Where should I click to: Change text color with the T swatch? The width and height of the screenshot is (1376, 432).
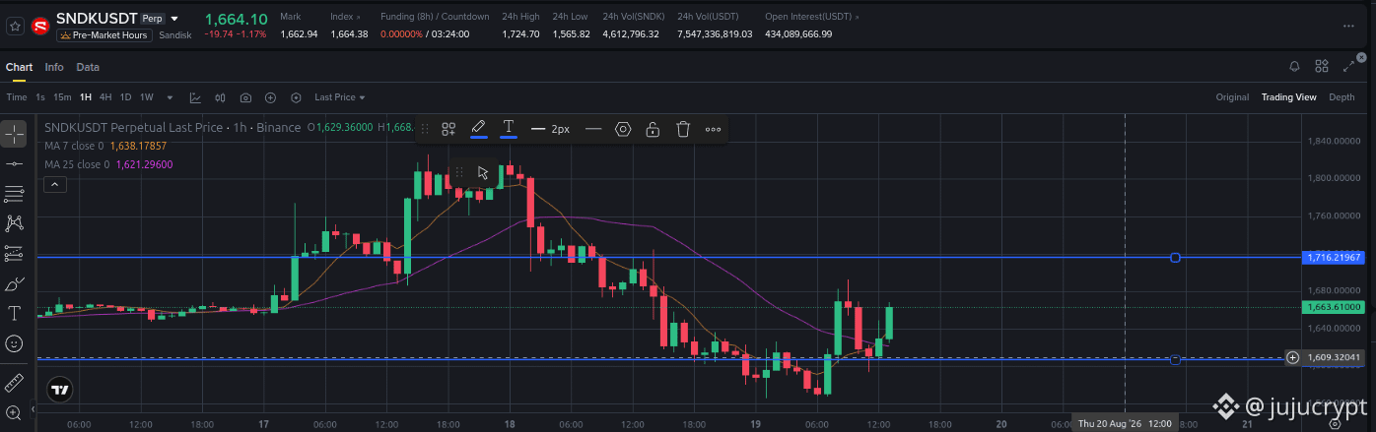pos(509,129)
